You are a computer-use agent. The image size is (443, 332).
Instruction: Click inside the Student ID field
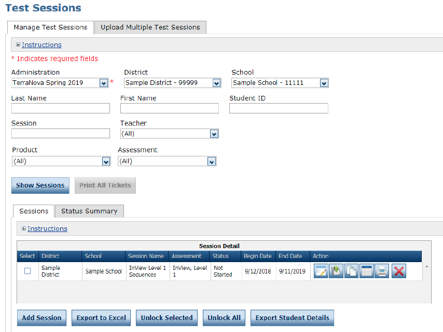coord(278,108)
